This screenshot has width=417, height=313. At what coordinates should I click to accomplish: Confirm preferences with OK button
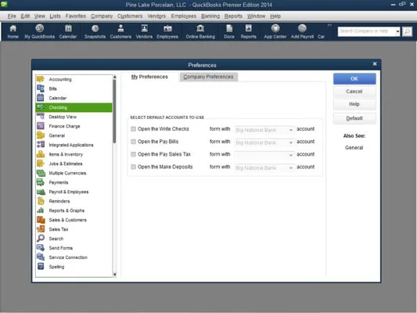coord(354,79)
